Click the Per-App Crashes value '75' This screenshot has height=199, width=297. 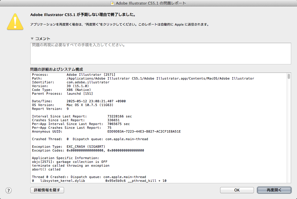coord(109,128)
